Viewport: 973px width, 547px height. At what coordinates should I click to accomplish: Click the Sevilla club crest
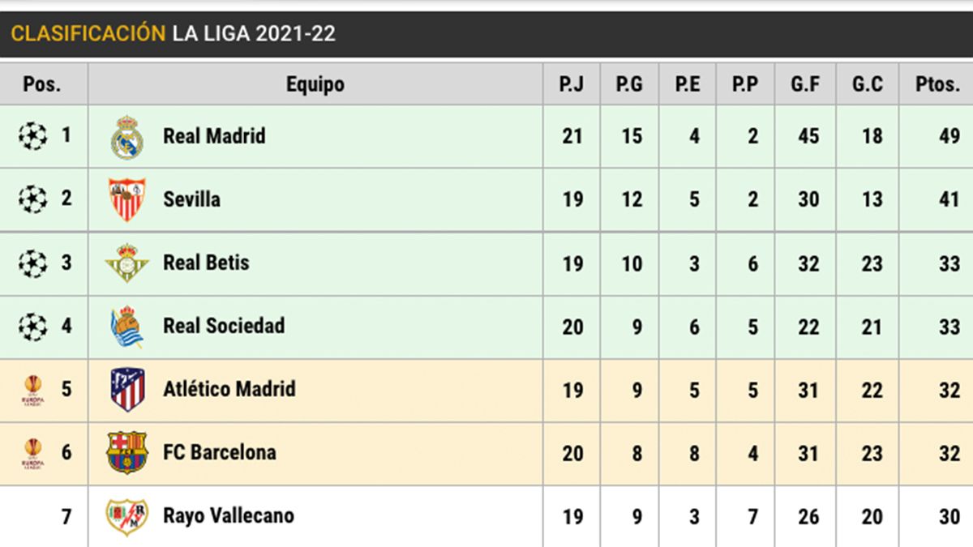[127, 199]
